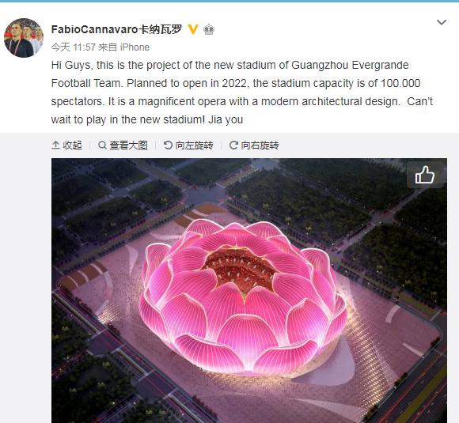
Task: Select the 查看大图 view-large option
Action: tap(128, 145)
